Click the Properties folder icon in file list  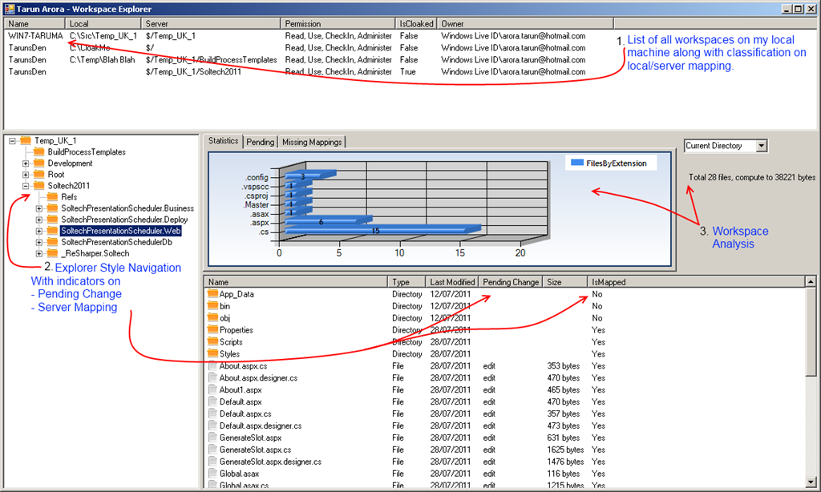click(x=212, y=330)
